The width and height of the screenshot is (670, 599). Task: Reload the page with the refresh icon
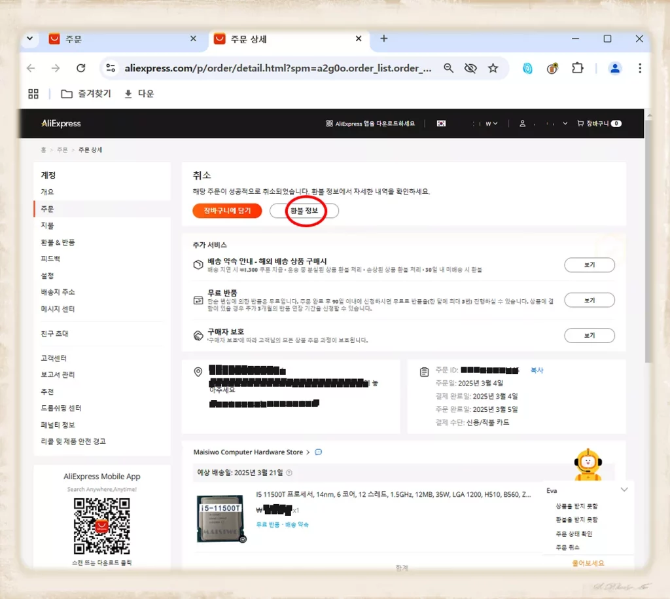80,67
